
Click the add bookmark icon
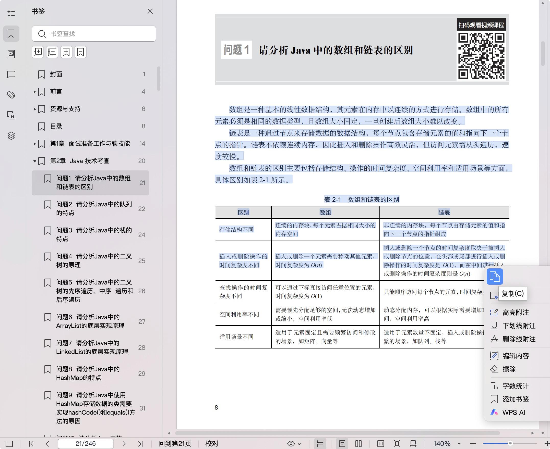click(x=66, y=52)
